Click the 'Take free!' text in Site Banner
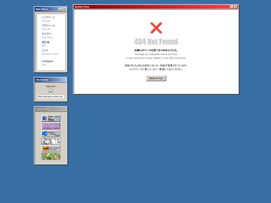The height and width of the screenshot is (203, 271). point(51,86)
